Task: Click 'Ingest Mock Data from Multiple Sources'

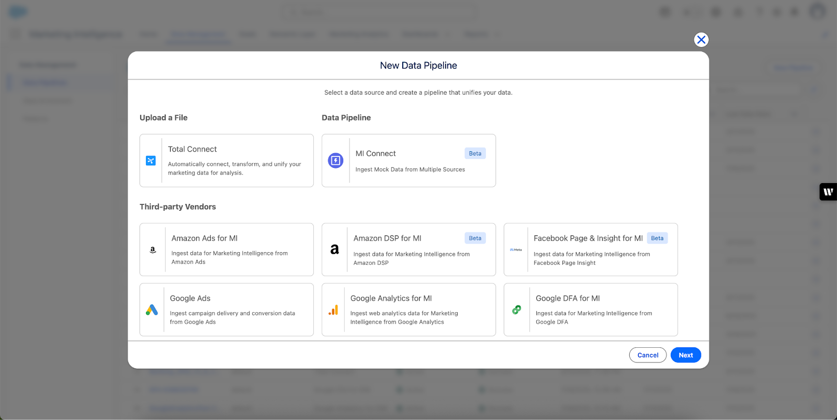Action: click(x=410, y=169)
